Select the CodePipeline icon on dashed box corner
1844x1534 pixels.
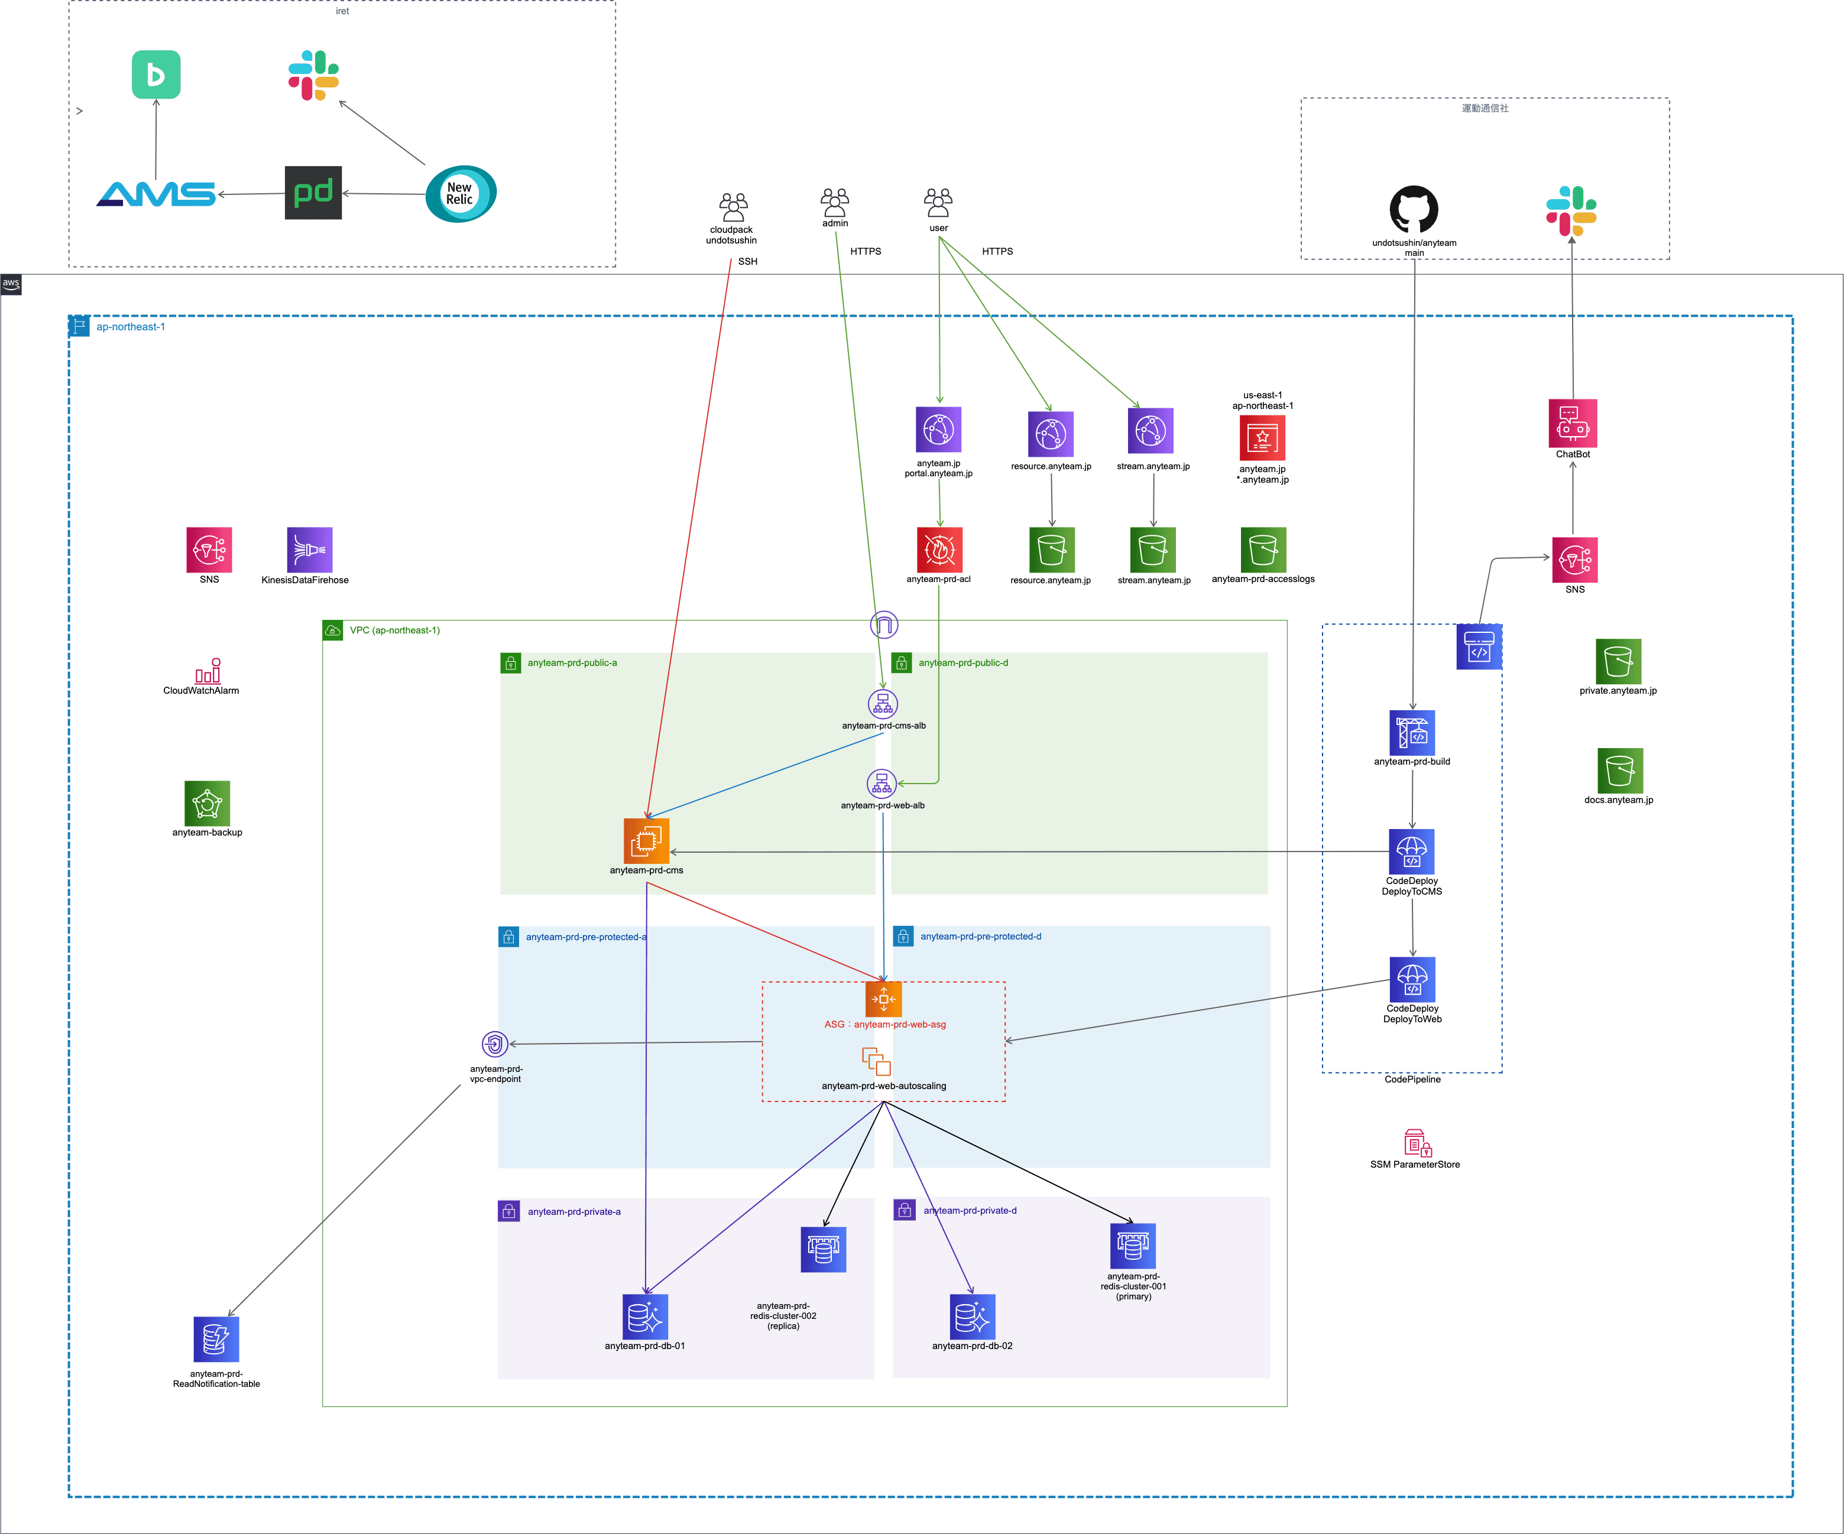pos(1480,647)
